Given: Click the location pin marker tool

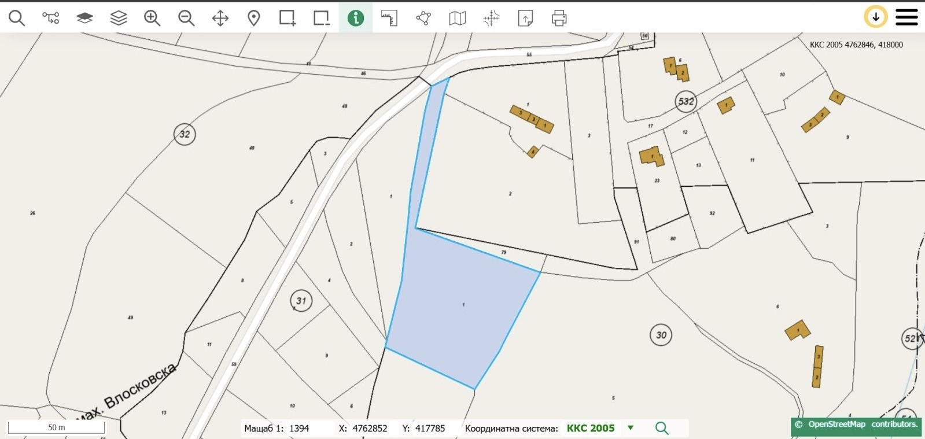Looking at the screenshot, I should (x=253, y=18).
